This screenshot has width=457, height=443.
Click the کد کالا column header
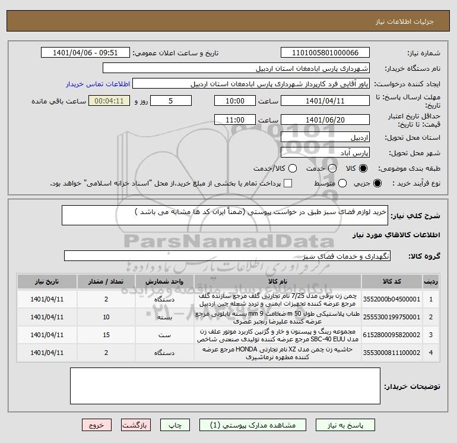pos(392,281)
